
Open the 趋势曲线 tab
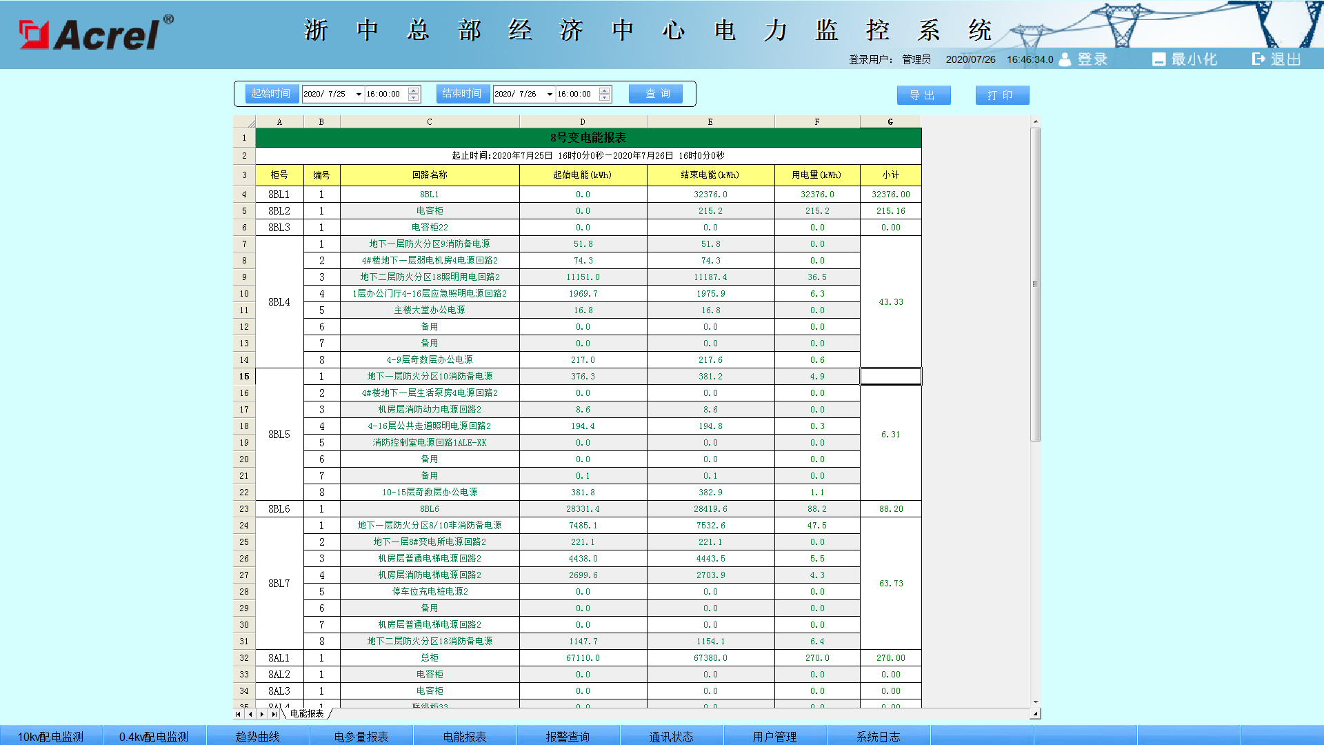click(258, 736)
